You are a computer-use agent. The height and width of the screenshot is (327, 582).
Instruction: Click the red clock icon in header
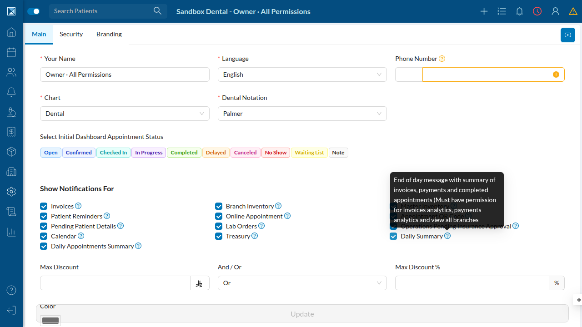[x=537, y=11]
